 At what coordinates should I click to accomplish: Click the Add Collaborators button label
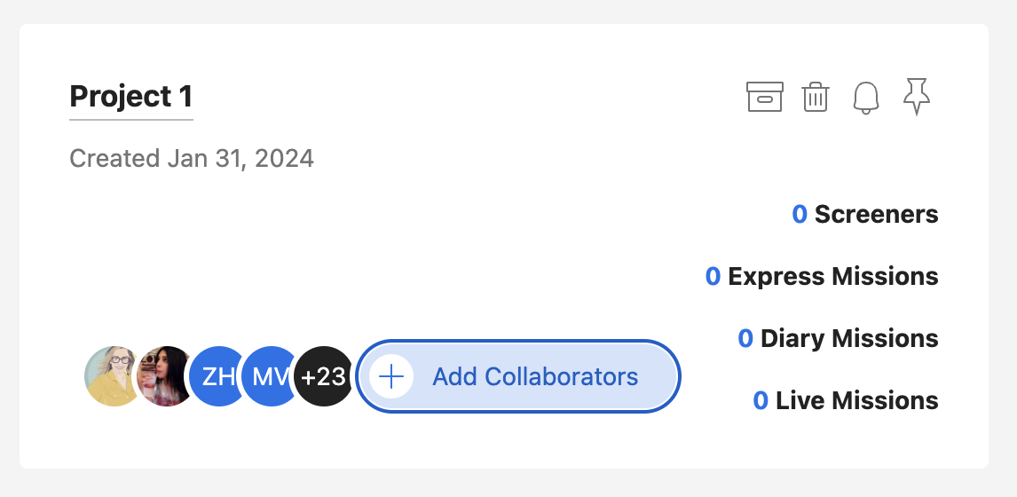coord(535,376)
